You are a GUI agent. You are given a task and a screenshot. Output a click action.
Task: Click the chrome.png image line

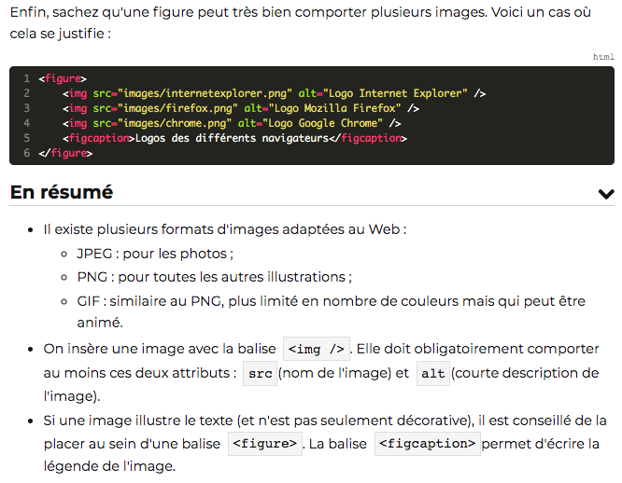(232, 123)
